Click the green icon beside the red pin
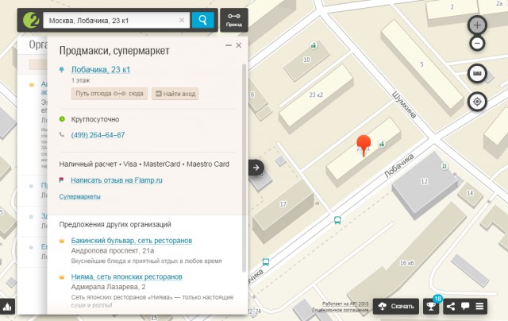508x321 pixels. 382,144
